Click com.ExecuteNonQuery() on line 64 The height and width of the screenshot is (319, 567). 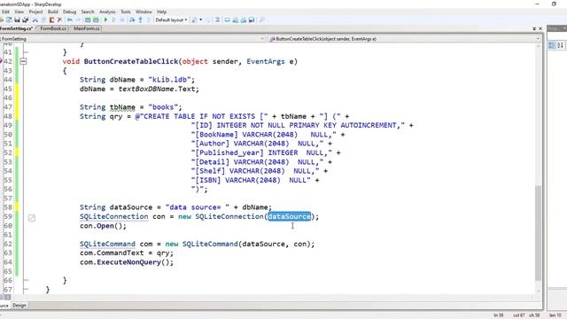(127, 262)
